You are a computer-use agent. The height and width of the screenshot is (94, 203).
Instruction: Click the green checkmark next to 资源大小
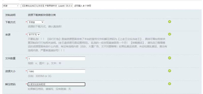point(170,71)
